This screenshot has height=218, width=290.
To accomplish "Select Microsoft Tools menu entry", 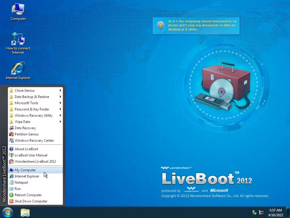I will pyautogui.click(x=35, y=103).
